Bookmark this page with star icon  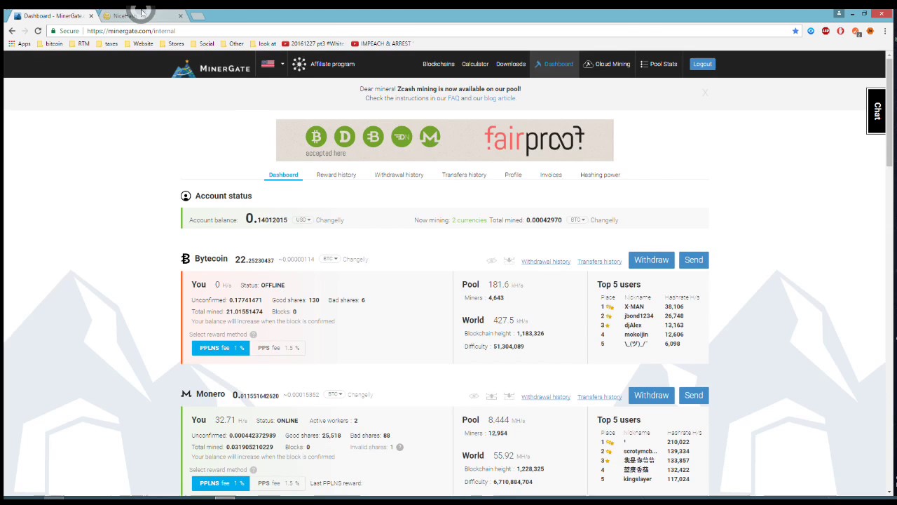[x=795, y=31]
